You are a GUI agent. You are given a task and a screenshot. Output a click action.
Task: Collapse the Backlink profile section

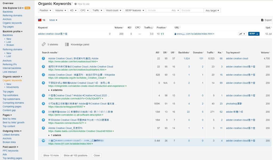(x=13, y=31)
